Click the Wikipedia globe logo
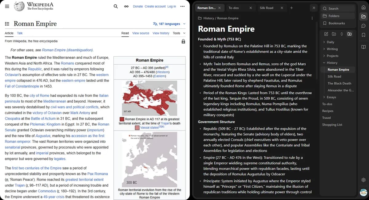 [x=19, y=6]
